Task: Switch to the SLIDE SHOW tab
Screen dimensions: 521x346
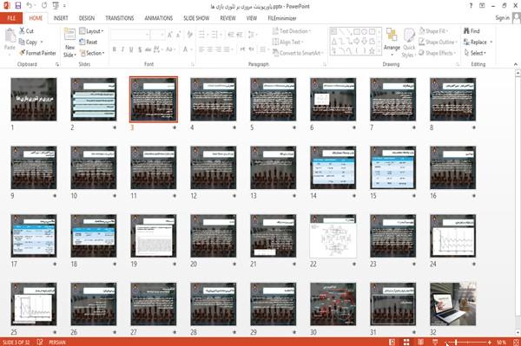Action: point(196,18)
